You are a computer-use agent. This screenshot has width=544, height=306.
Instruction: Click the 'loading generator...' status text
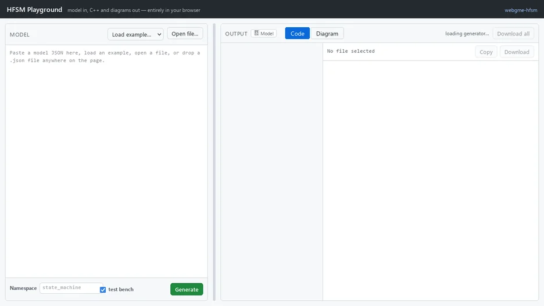click(467, 34)
